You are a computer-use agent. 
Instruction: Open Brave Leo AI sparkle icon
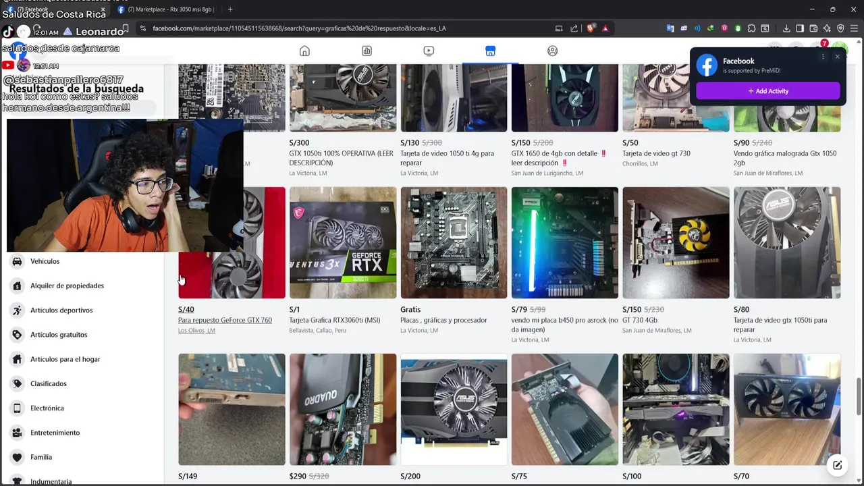click(827, 28)
